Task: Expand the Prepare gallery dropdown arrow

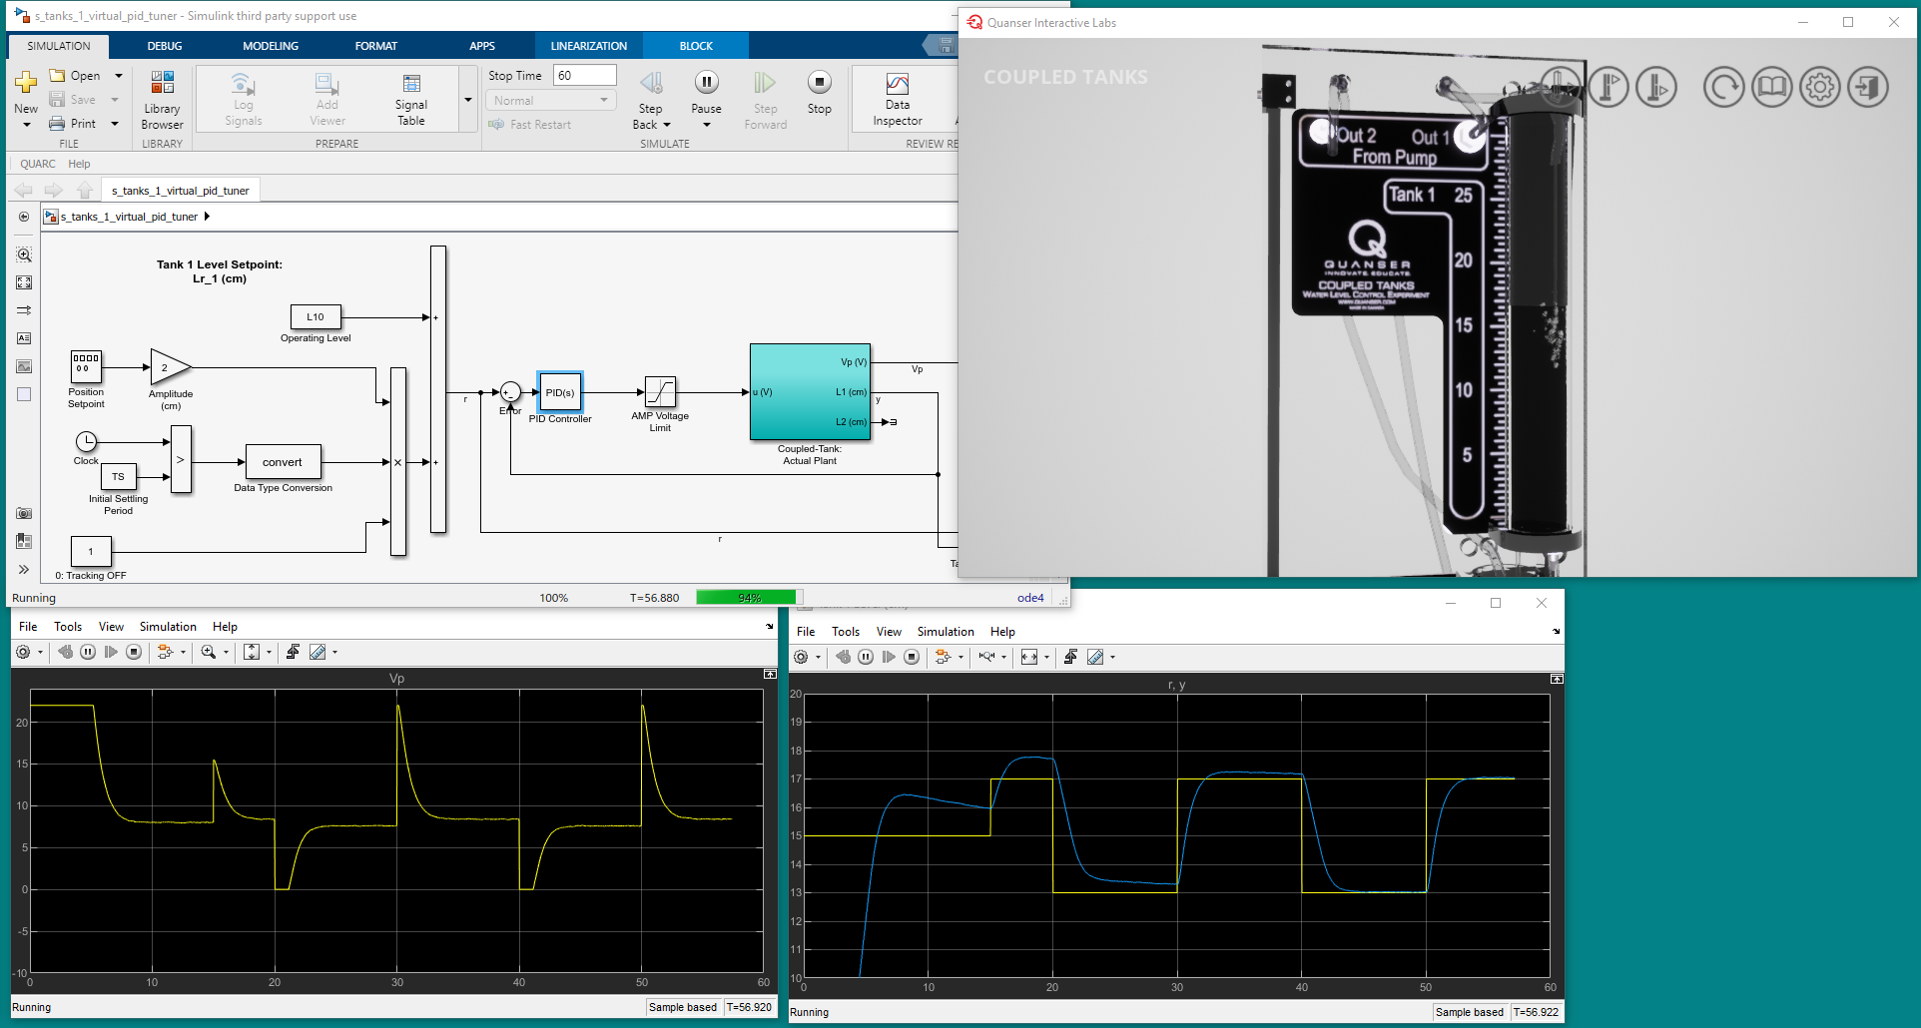Action: click(467, 100)
